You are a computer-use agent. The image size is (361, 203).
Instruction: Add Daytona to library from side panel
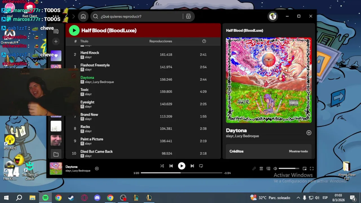tap(309, 133)
